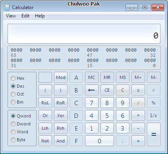Click the calculator result display field
Screen dimensions: 168x154
[x=84, y=34]
